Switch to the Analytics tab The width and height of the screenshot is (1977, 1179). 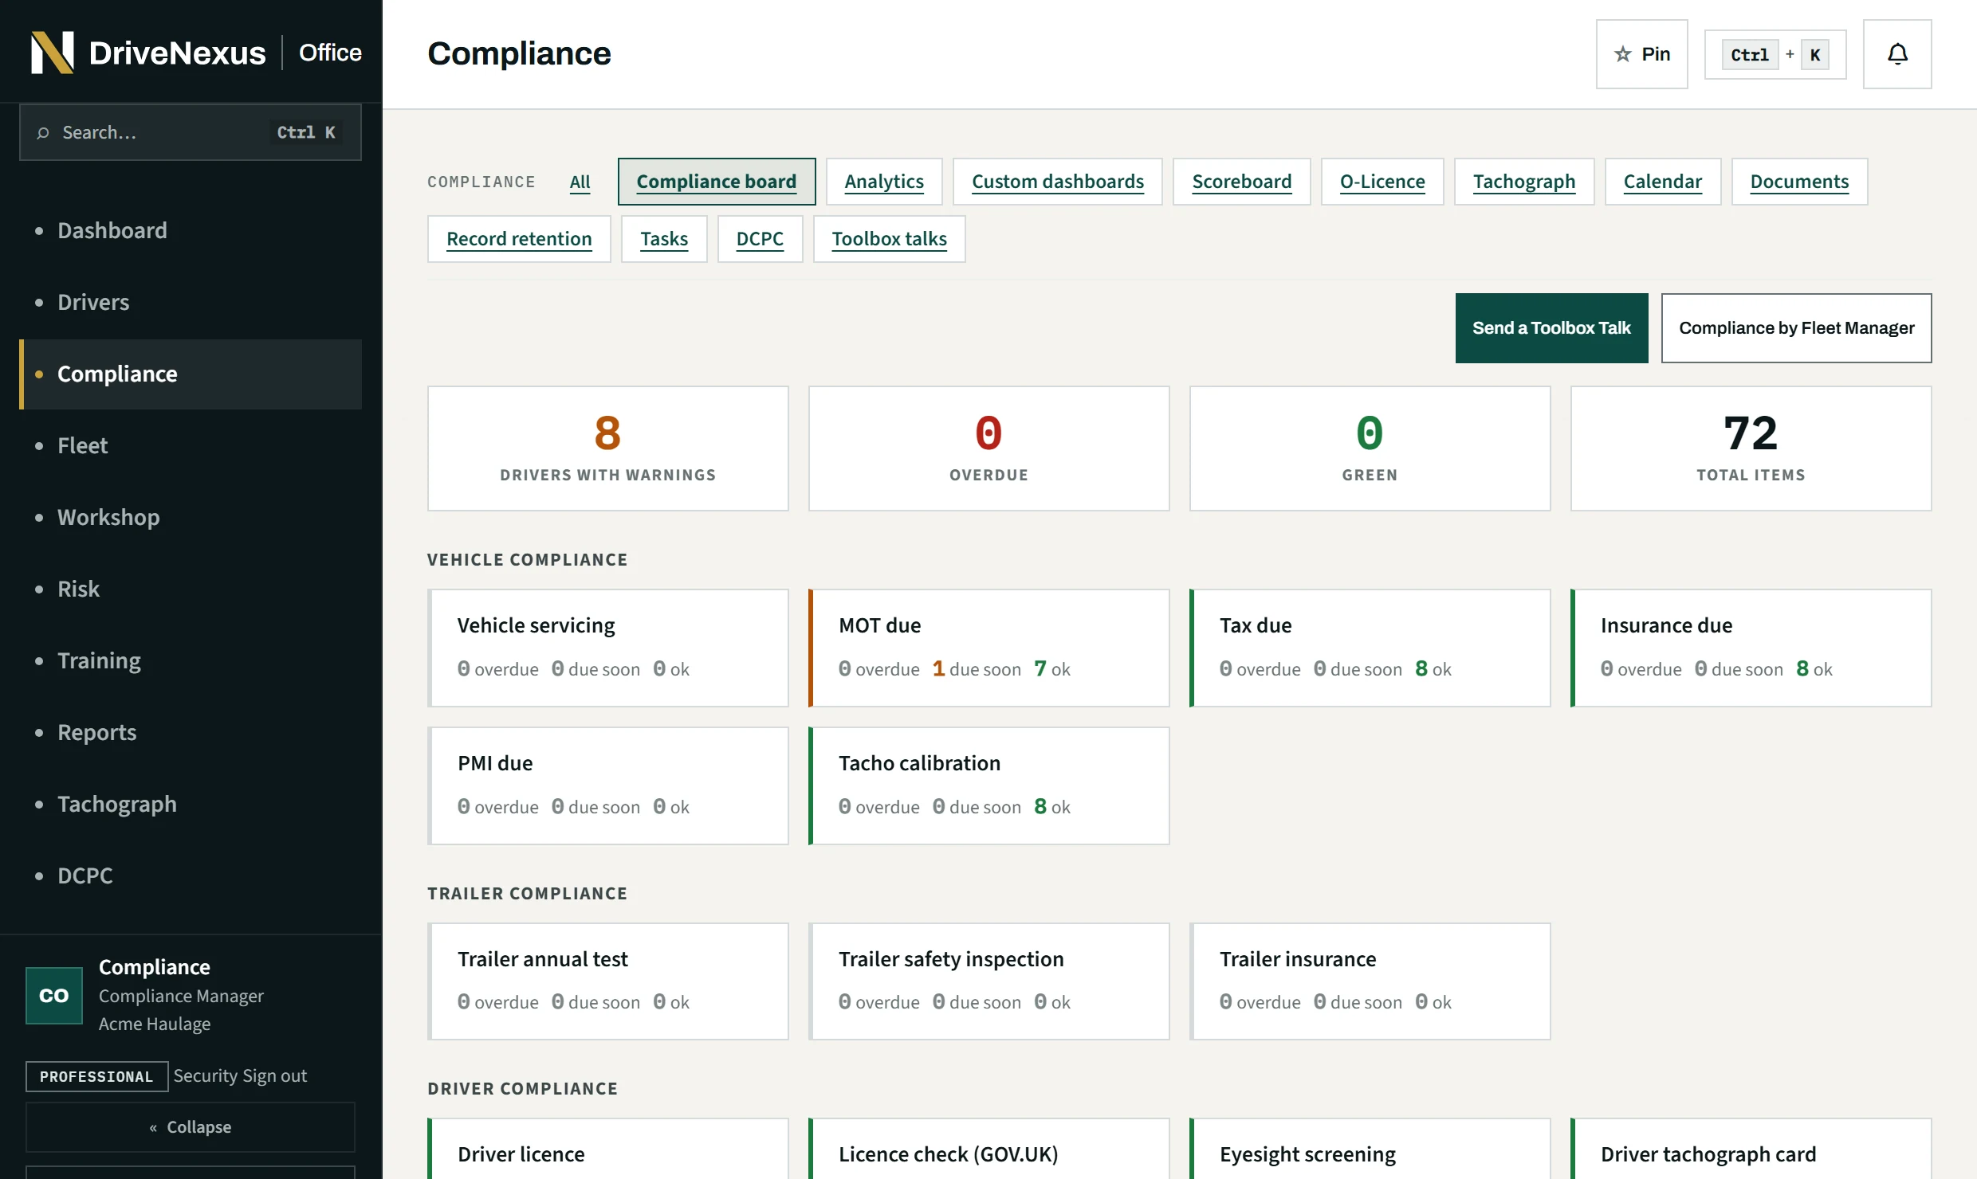[x=884, y=182]
